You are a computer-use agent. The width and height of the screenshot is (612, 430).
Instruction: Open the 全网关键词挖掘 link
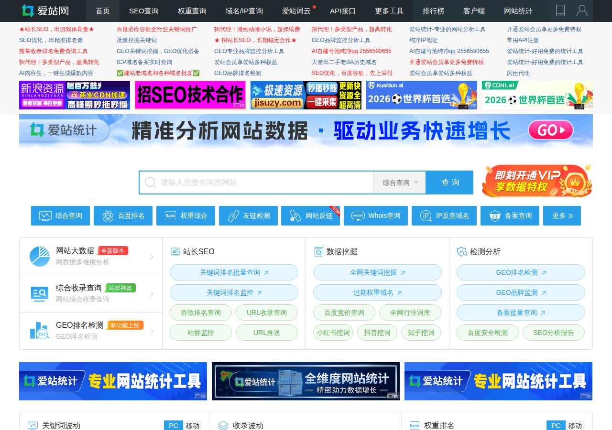point(377,273)
